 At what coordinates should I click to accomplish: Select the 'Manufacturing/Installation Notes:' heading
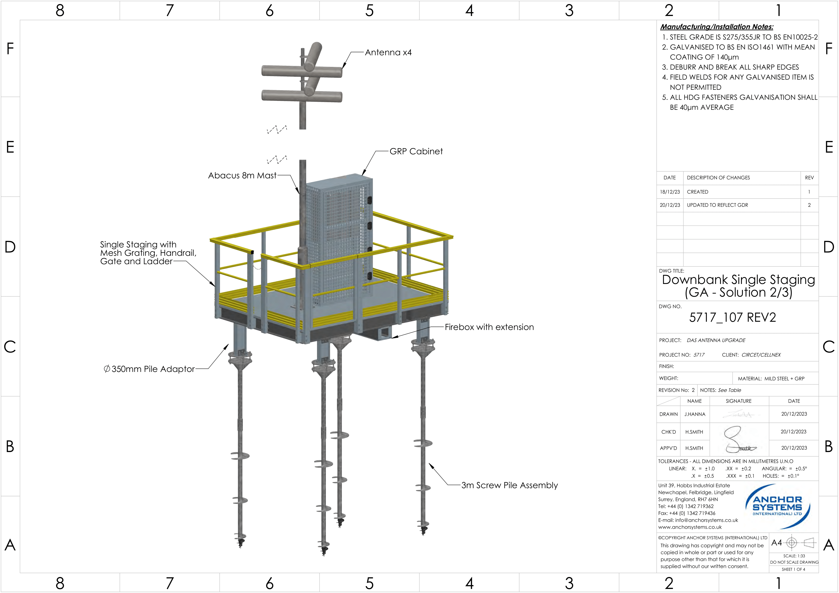click(x=716, y=27)
